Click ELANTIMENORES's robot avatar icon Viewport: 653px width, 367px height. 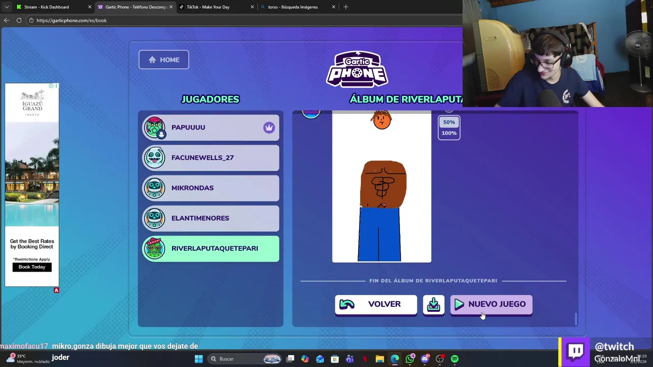point(155,218)
